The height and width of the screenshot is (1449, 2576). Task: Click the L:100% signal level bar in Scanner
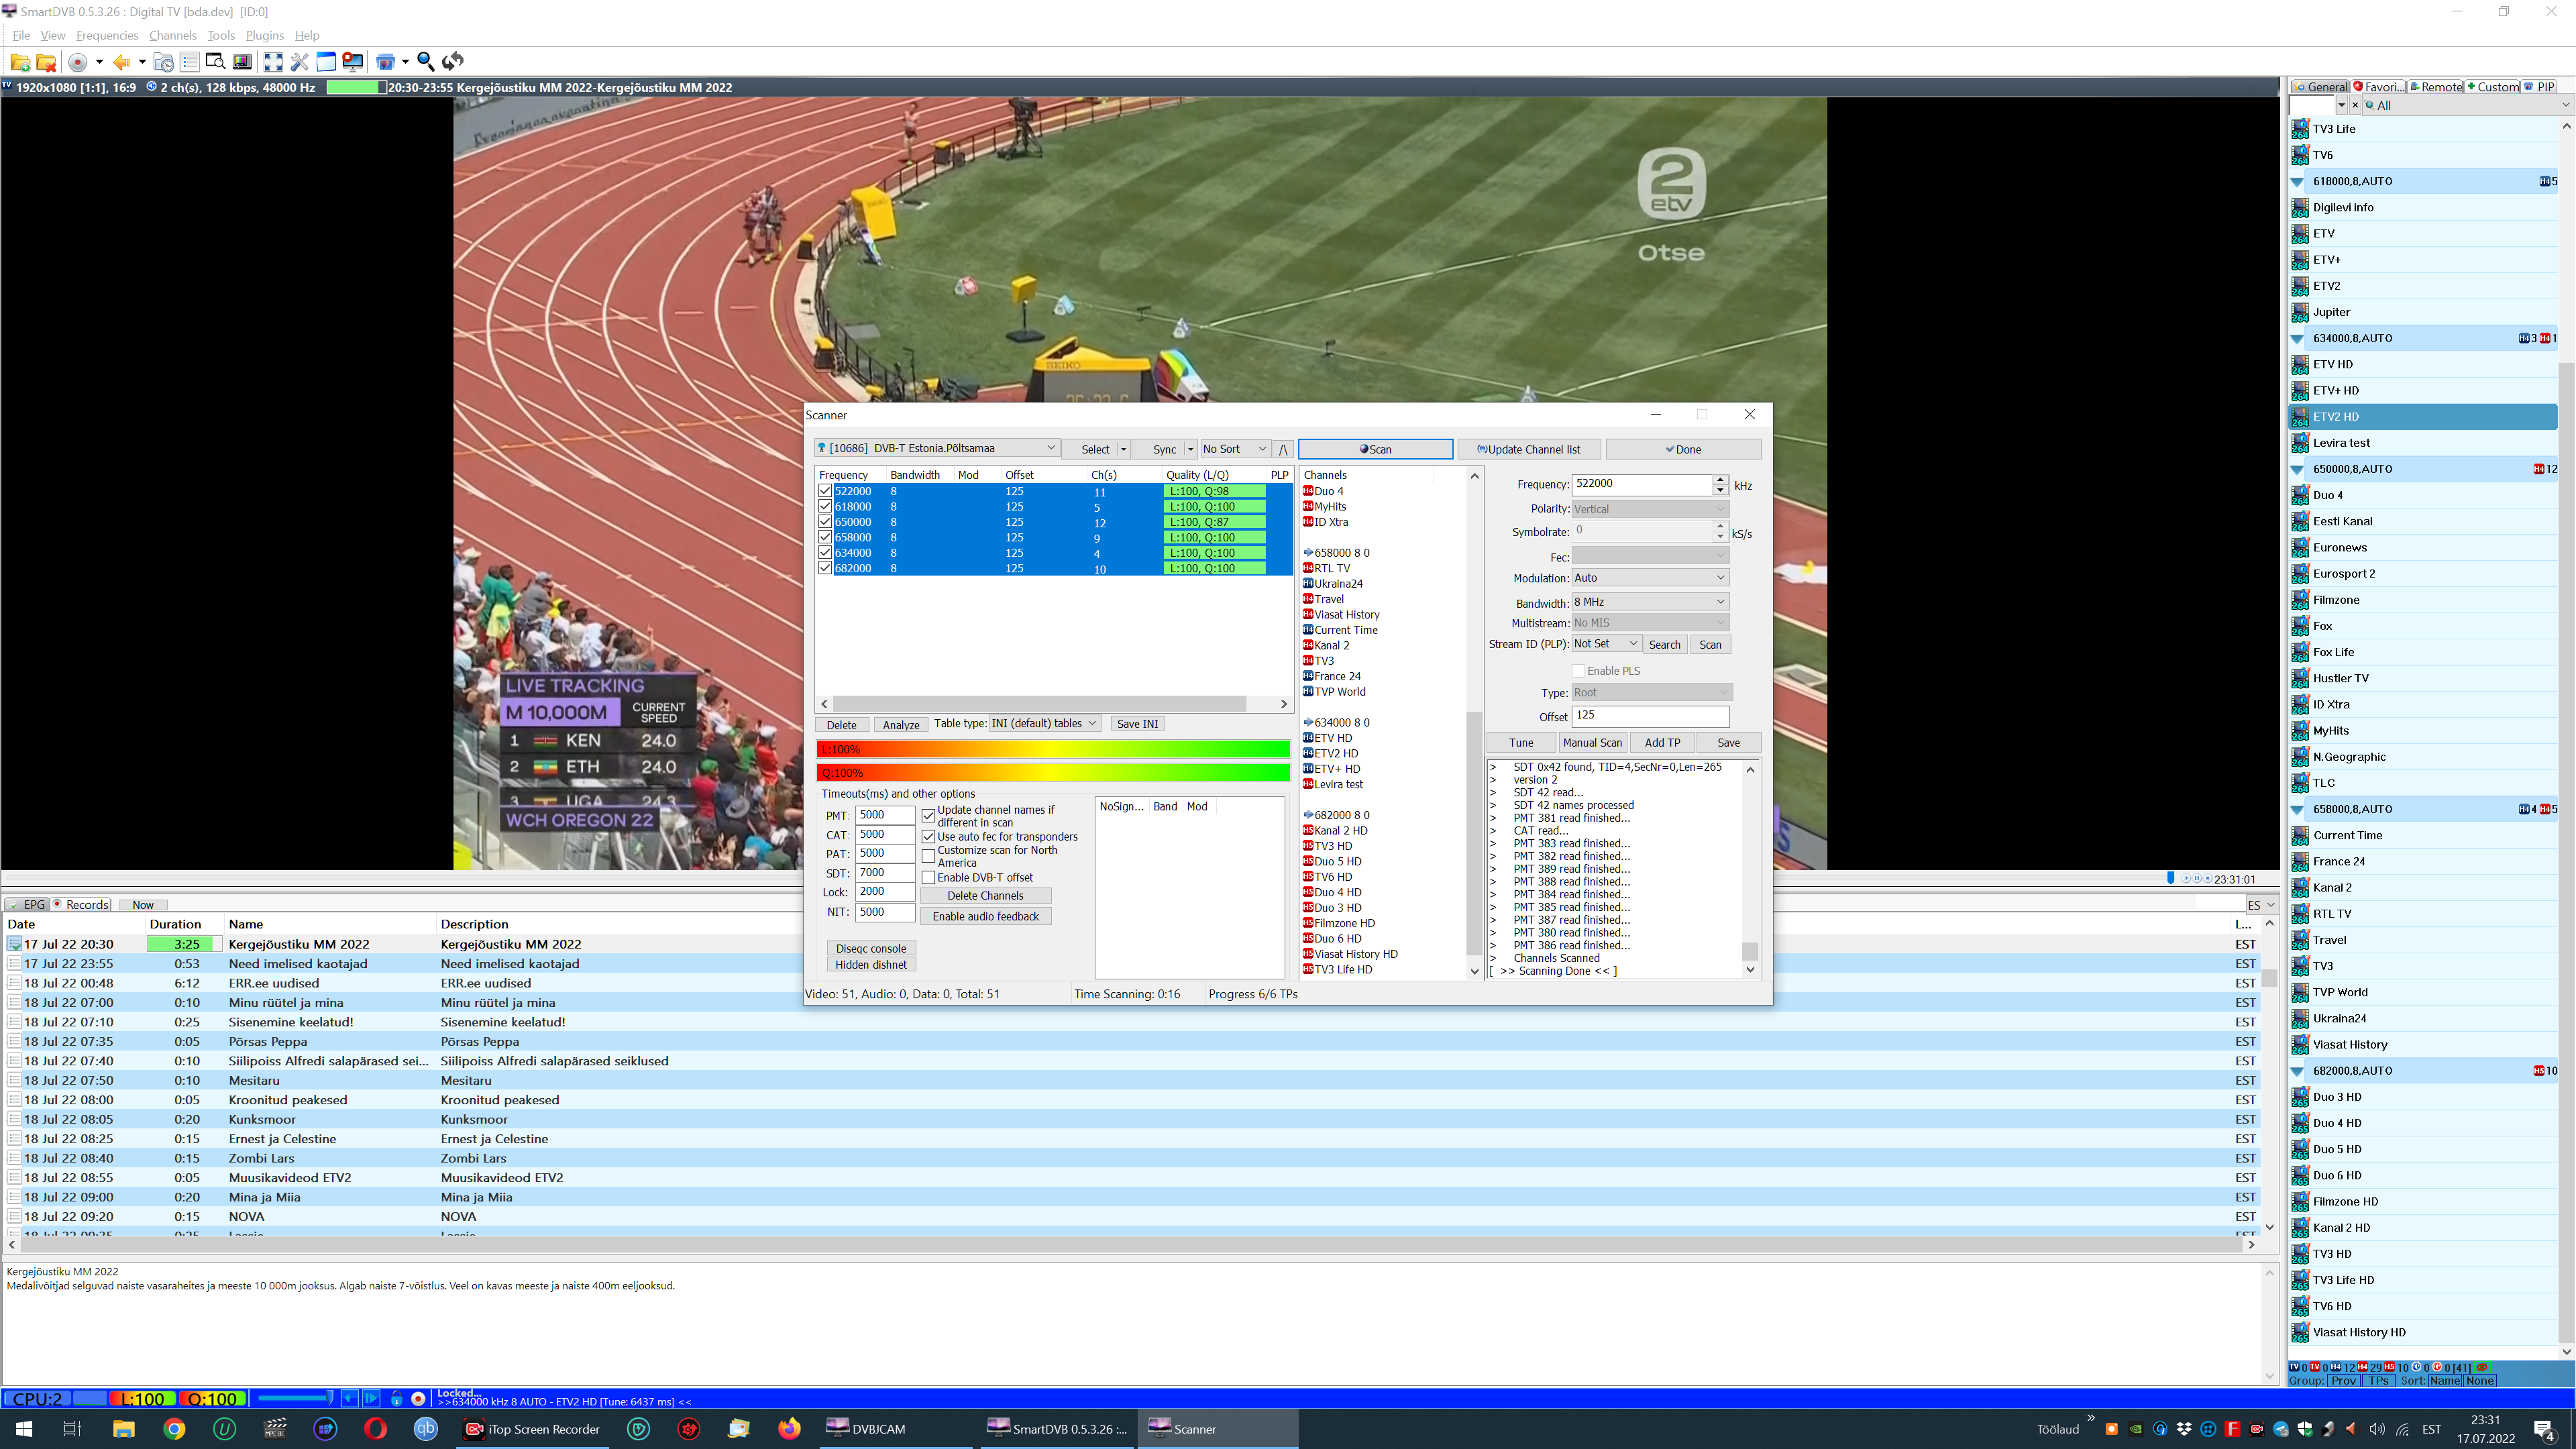coord(1053,749)
